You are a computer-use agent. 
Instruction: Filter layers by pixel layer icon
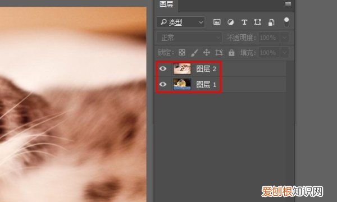click(x=217, y=22)
